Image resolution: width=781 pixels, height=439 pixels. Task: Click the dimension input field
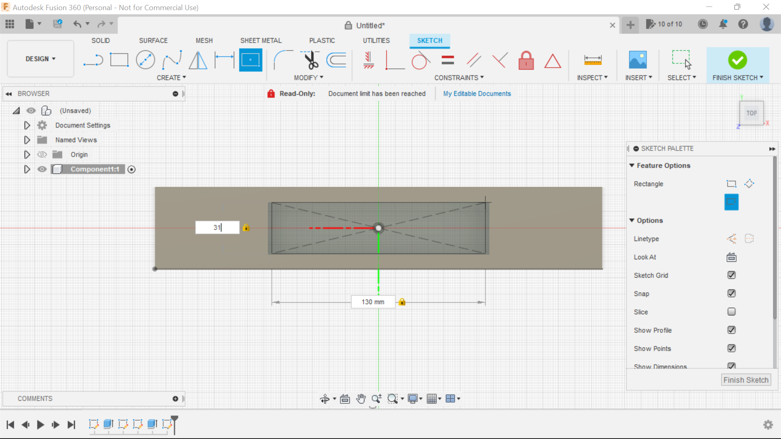(217, 227)
